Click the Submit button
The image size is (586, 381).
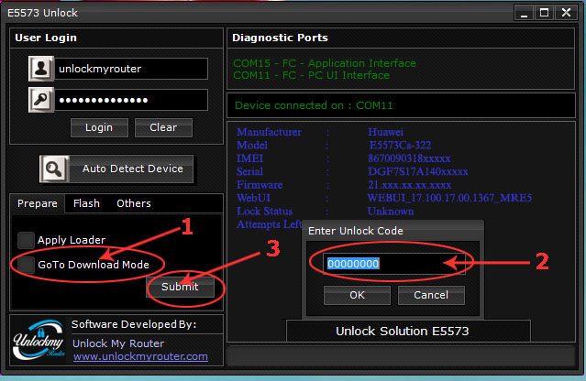180,287
